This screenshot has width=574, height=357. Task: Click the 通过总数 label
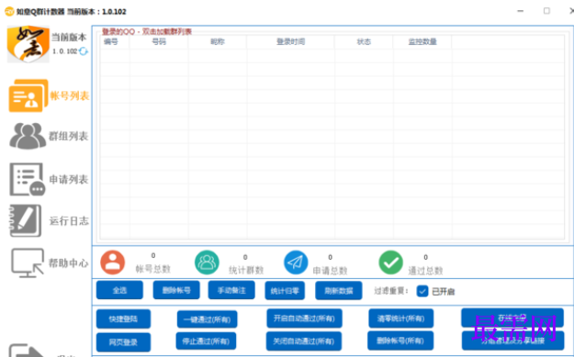[x=425, y=271]
